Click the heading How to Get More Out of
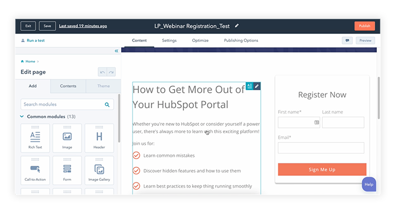Viewport: 395px width, 213px height. pos(189,90)
